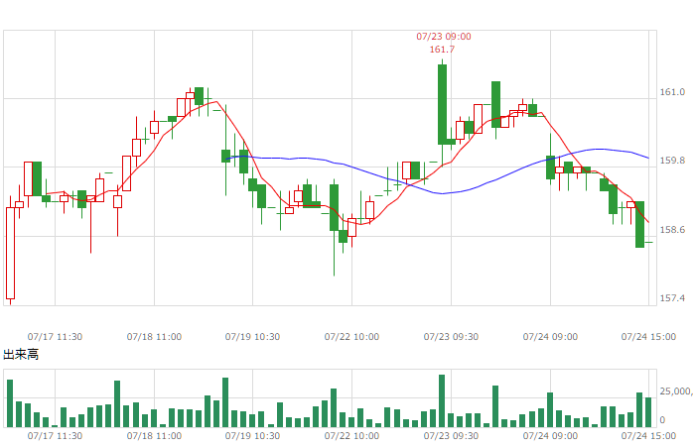Viewport: 693px width, 446px height.
Task: Click 07/17 11:30 label under the candlestick chart
Action: [x=55, y=337]
